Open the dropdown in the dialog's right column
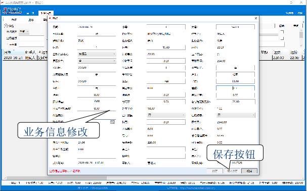The image size is (307, 191). (x=236, y=115)
